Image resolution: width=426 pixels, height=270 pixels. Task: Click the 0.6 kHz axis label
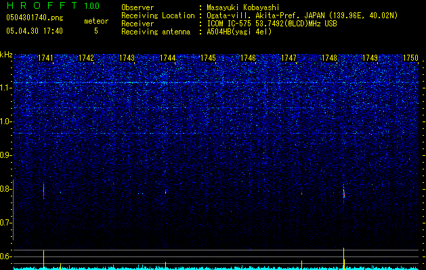pos(5,256)
